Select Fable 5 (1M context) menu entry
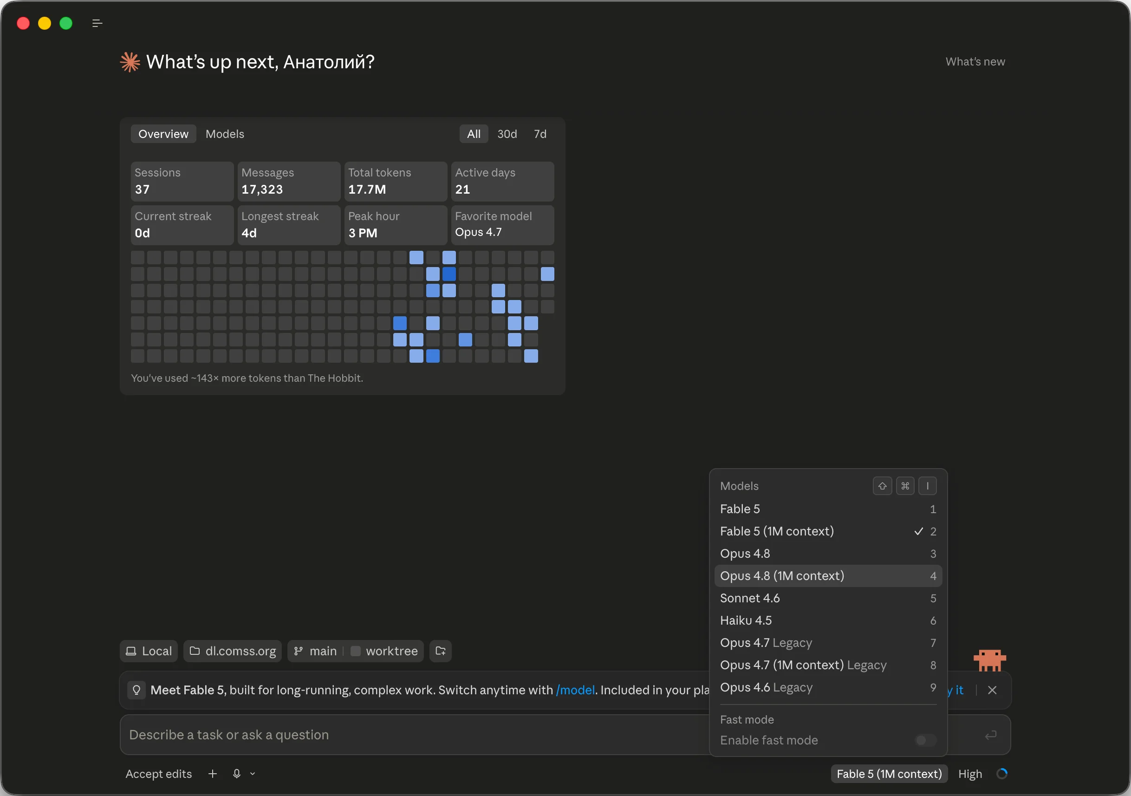1131x796 pixels. (828, 531)
